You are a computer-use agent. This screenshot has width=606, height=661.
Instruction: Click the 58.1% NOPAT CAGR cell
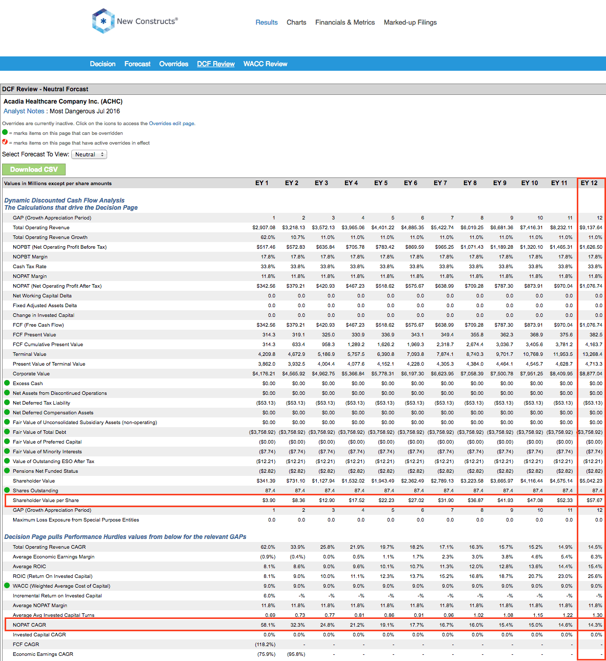(x=268, y=625)
